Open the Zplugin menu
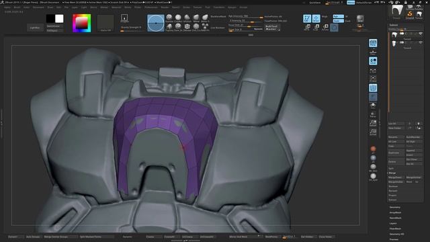The width and height of the screenshot is (430, 242). coord(232,7)
